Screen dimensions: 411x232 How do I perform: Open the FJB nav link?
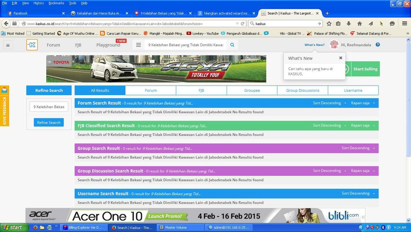(x=78, y=45)
